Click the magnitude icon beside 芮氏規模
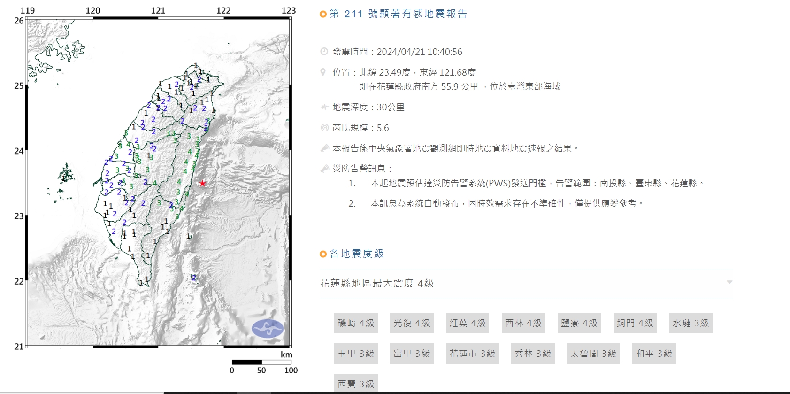This screenshot has height=394, width=790. pyautogui.click(x=324, y=128)
